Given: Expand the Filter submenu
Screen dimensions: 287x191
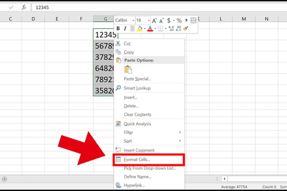Looking at the screenshot, I should tap(149, 132).
